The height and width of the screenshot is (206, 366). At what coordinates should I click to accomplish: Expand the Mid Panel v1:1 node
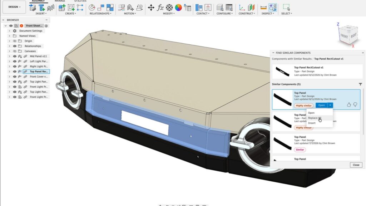[9, 56]
